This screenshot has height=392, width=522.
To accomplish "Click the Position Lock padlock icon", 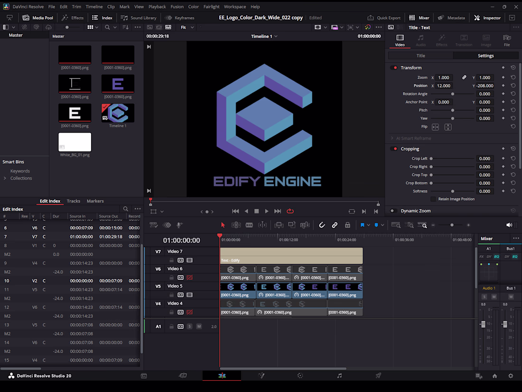I will click(347, 225).
